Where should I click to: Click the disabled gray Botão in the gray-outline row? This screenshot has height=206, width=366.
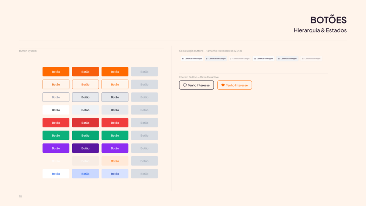144,97
